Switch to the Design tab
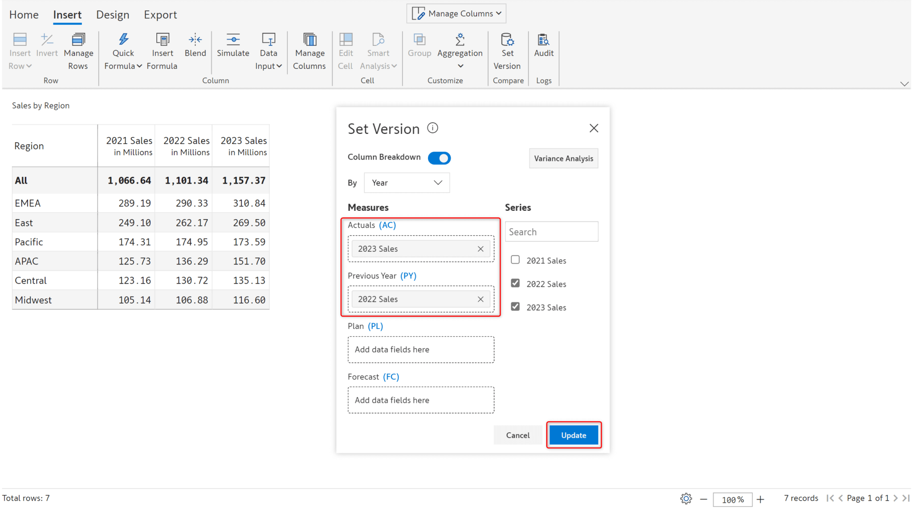The width and height of the screenshot is (912, 510). coord(113,14)
